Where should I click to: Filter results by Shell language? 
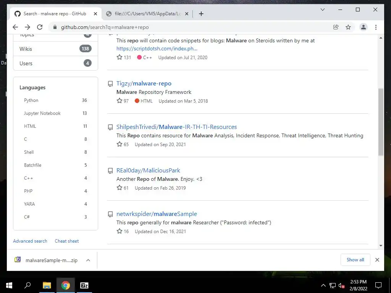[x=55, y=152]
